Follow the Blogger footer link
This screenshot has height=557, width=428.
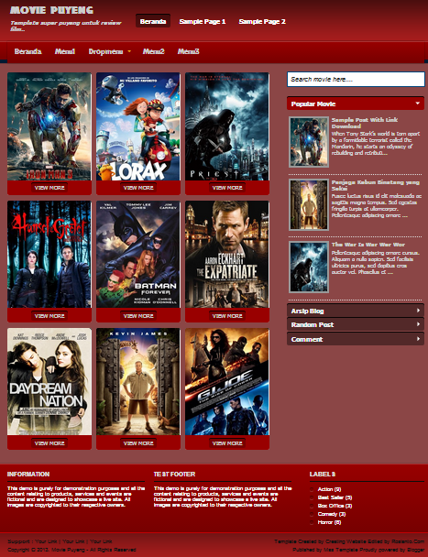pos(415,550)
